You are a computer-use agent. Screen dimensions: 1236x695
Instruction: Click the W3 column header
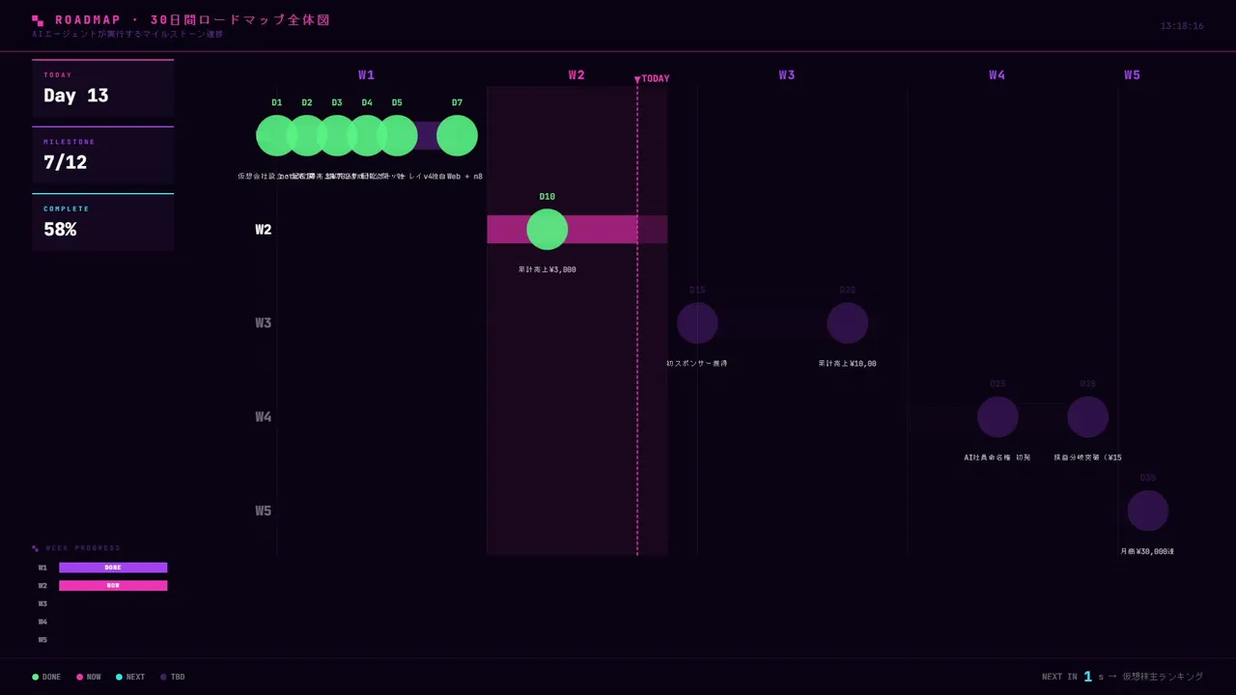(787, 75)
